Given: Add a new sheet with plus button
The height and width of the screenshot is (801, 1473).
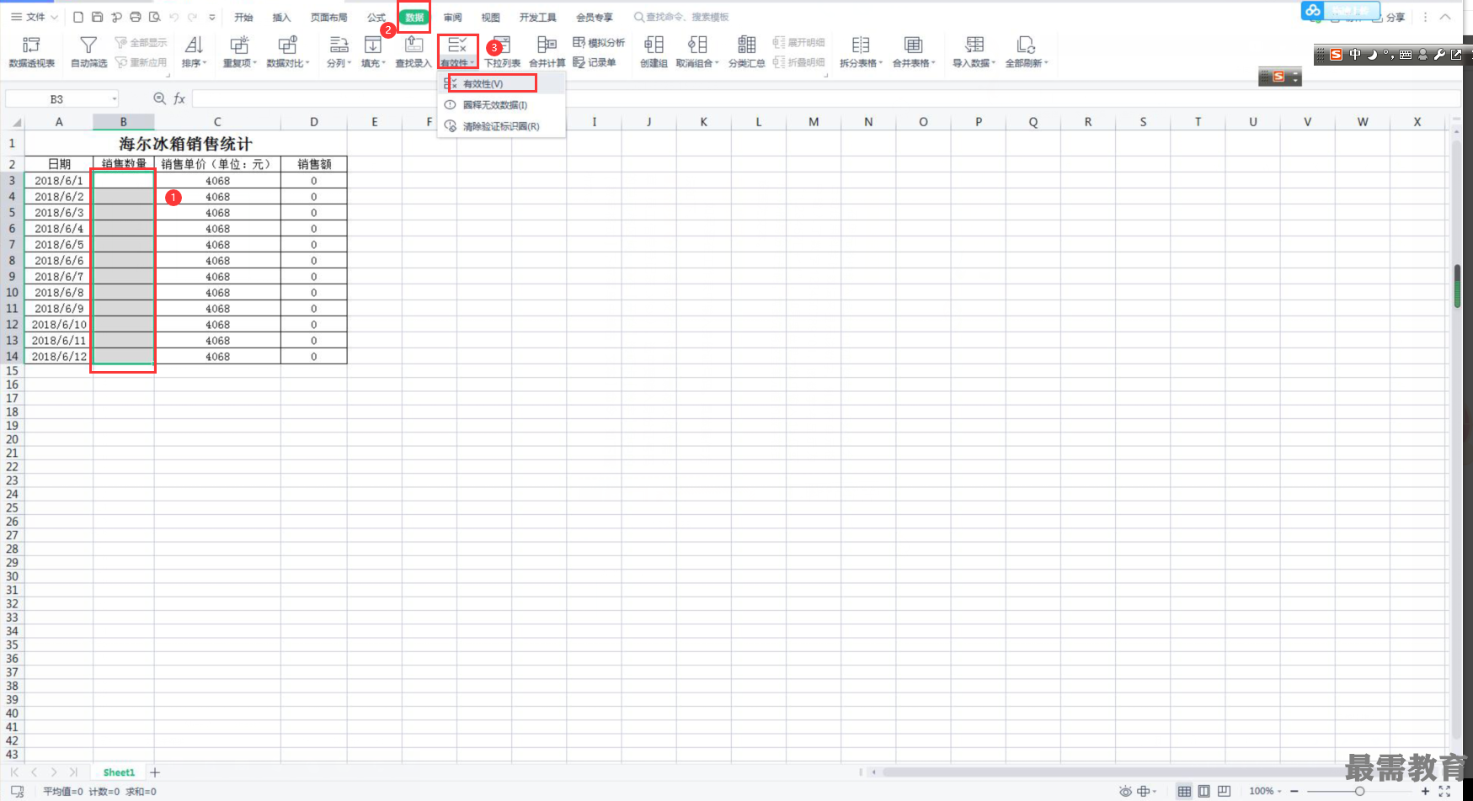Looking at the screenshot, I should [155, 772].
